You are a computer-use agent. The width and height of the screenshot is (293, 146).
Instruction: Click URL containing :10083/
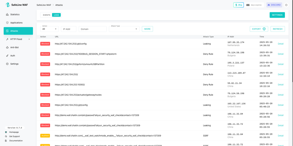pyautogui.click(x=70, y=85)
